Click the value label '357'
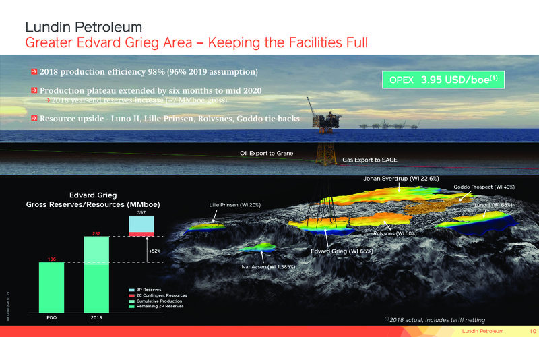 141,212
